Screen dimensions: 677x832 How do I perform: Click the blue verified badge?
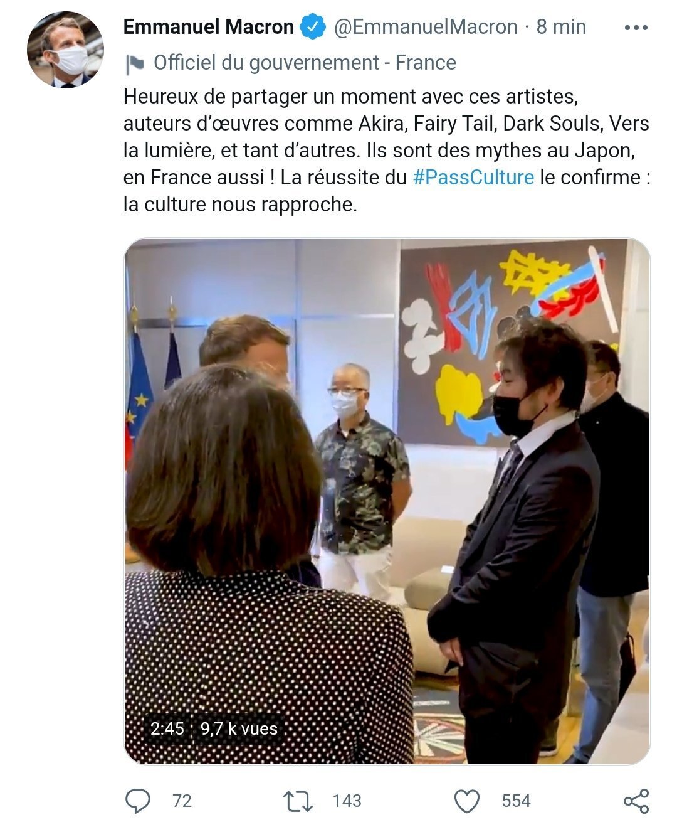pyautogui.click(x=312, y=27)
